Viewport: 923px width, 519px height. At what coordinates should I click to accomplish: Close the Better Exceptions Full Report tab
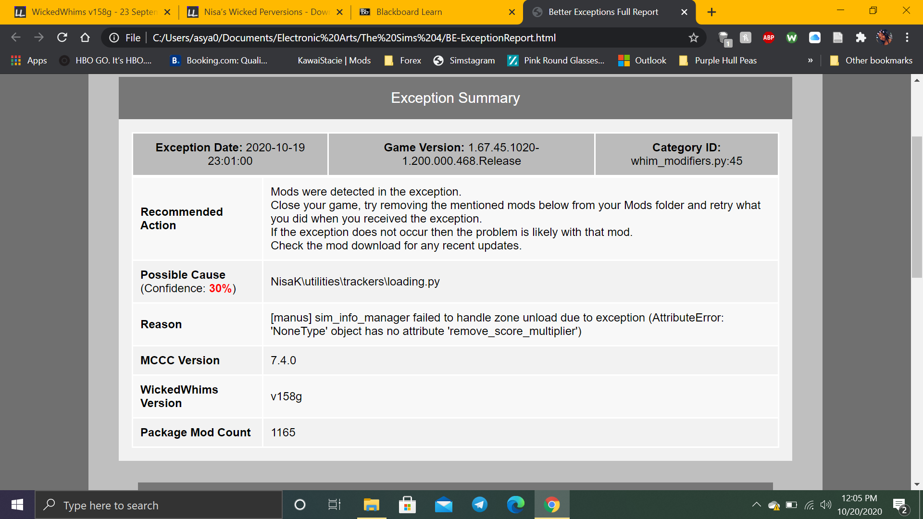pos(684,12)
